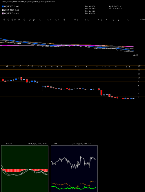Click the price axis label 7

(139, 90)
